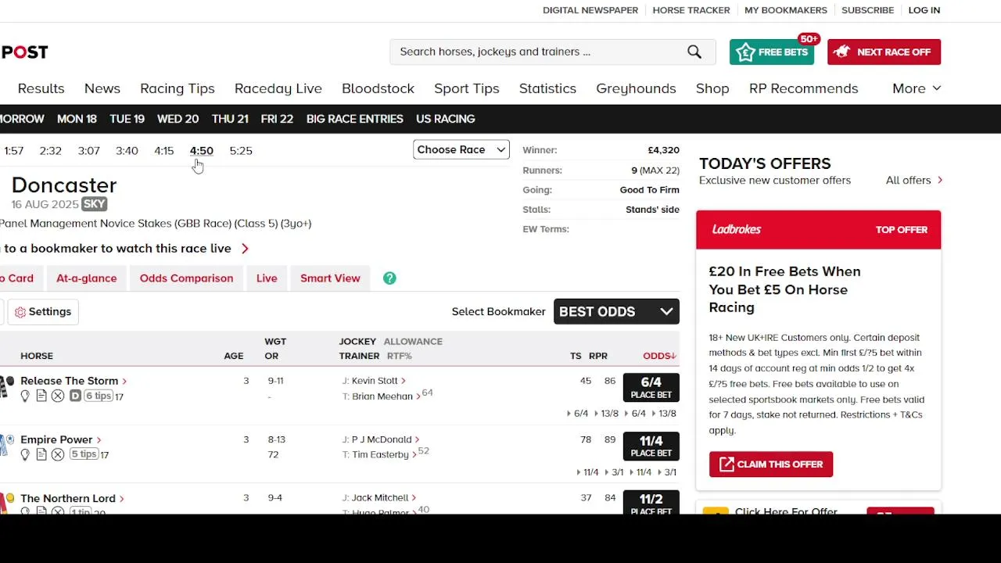Click the silks icon beside Empire Power
Viewport: 1001px width, 563px height.
click(x=7, y=445)
